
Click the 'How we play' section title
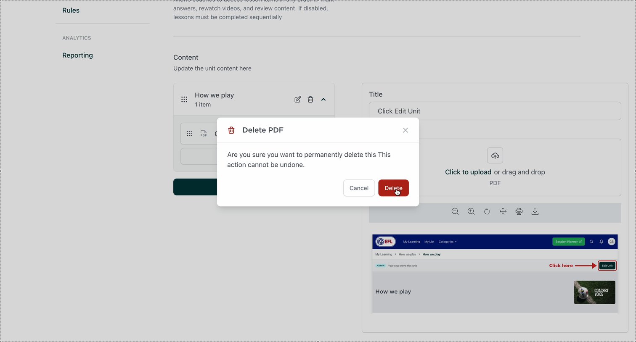[214, 95]
